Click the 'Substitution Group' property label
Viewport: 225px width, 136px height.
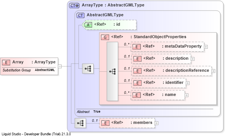[x=17, y=70]
